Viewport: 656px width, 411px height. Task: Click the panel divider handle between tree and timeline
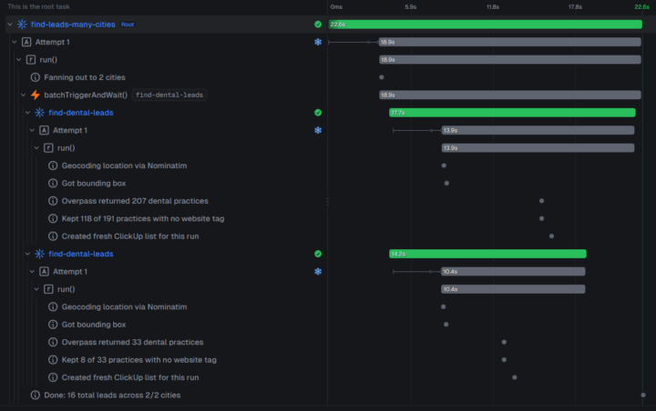point(328,202)
